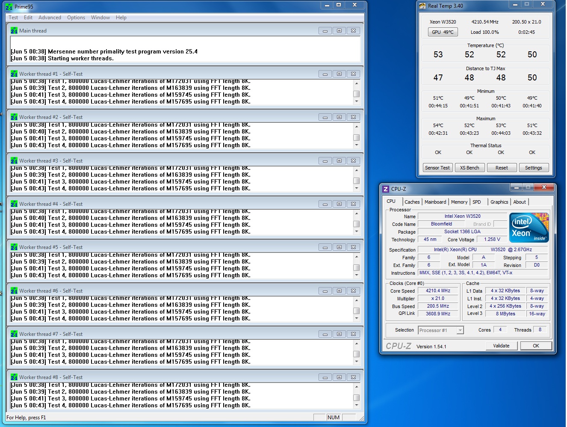Click scroll down arrow in Worker thread #4
Image resolution: width=567 pixels, height=427 pixels.
click(x=356, y=231)
